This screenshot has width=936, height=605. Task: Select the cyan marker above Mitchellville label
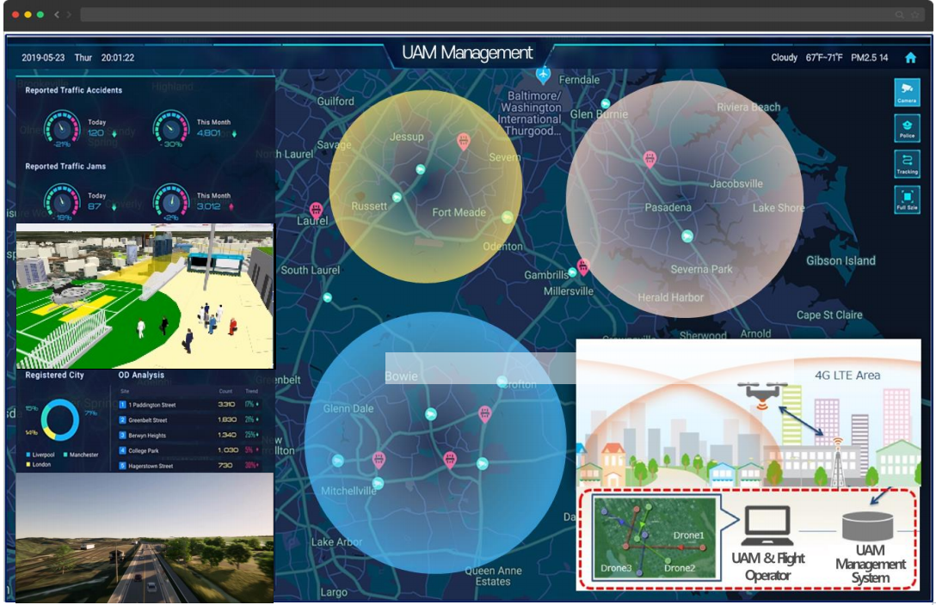click(x=378, y=483)
